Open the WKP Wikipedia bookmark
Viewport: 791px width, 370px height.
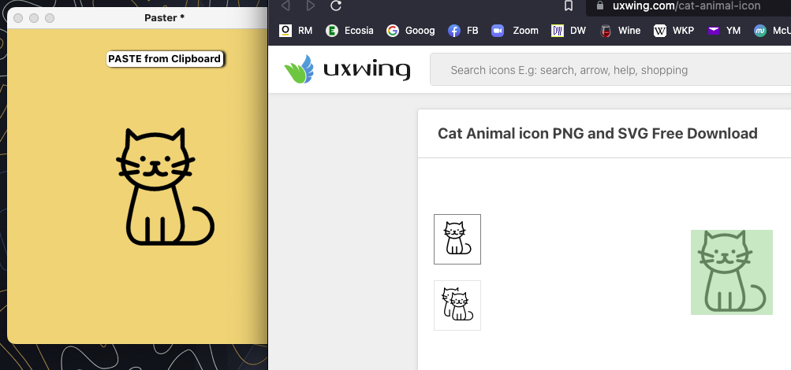pos(673,31)
